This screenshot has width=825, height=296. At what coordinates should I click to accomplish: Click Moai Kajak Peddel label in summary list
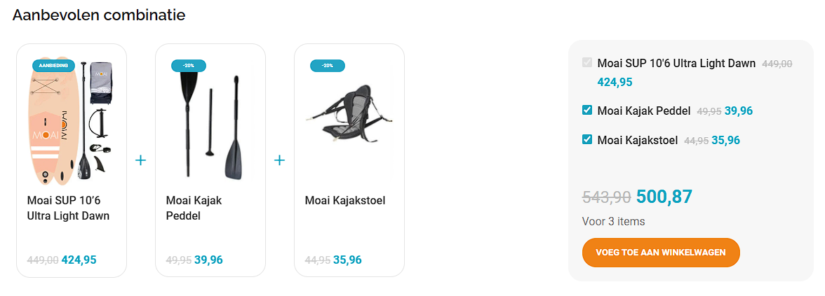644,111
